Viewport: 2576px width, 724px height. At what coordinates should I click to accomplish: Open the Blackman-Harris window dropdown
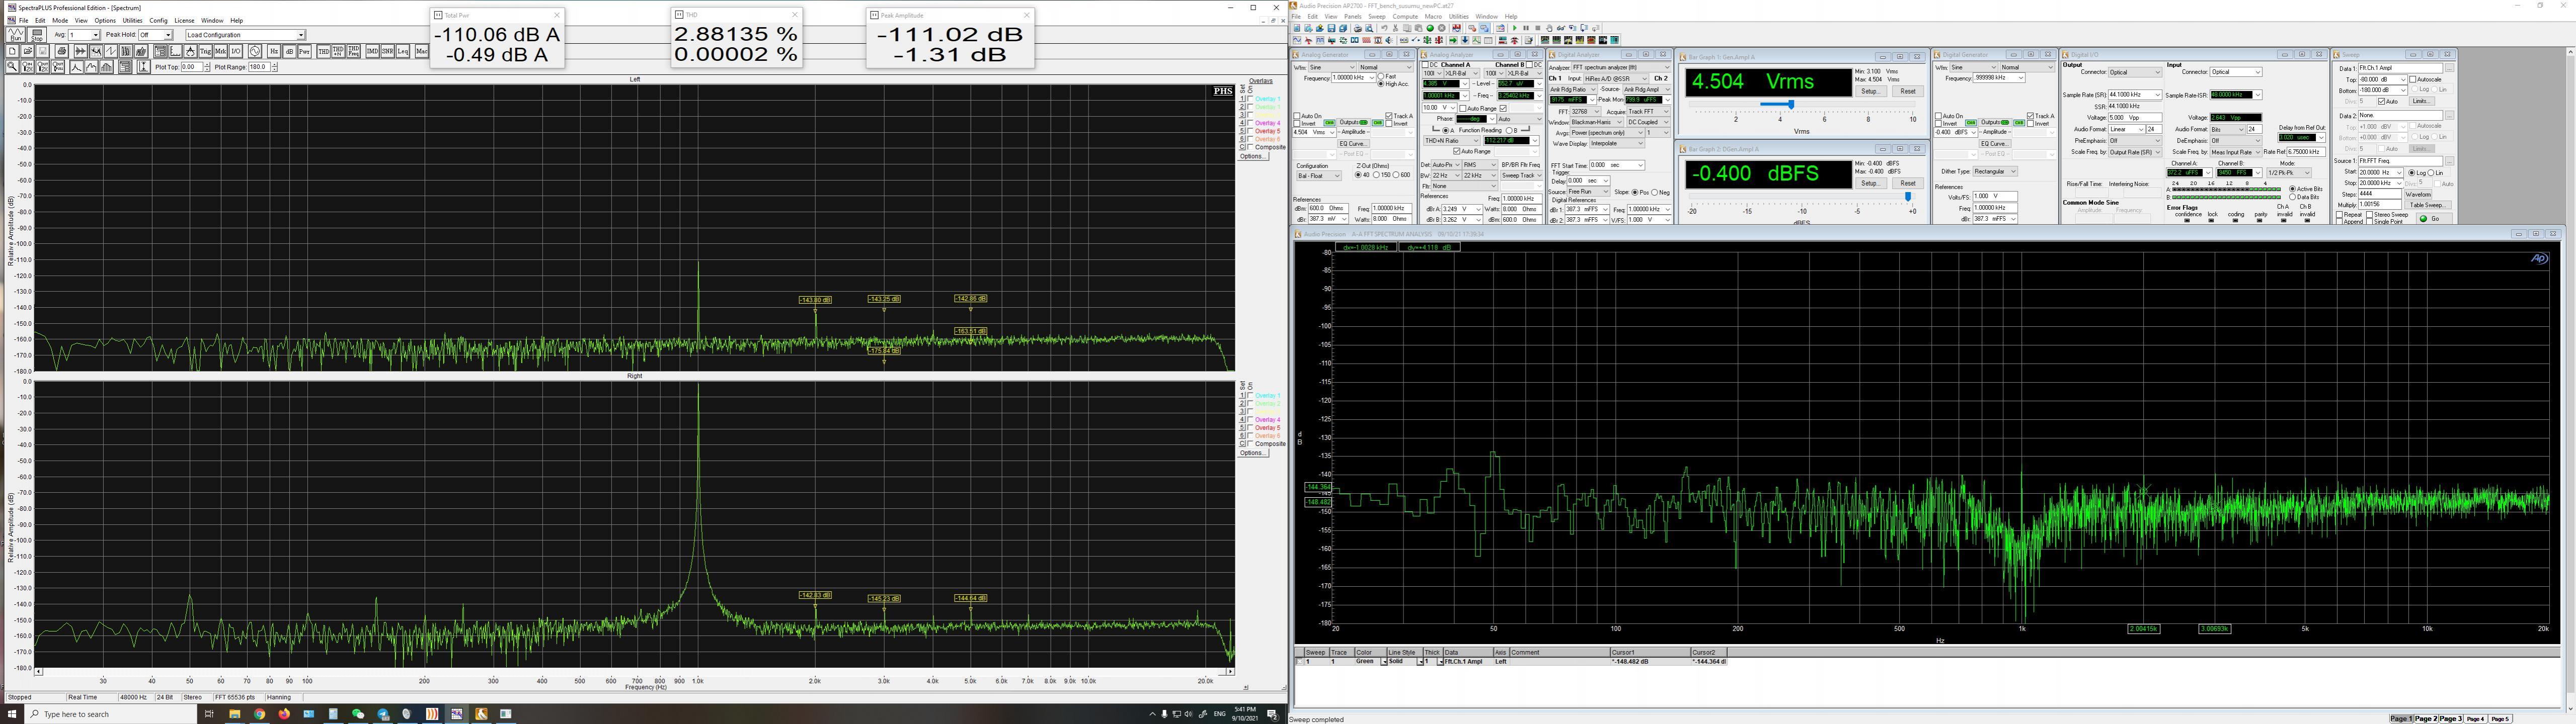[x=1597, y=122]
